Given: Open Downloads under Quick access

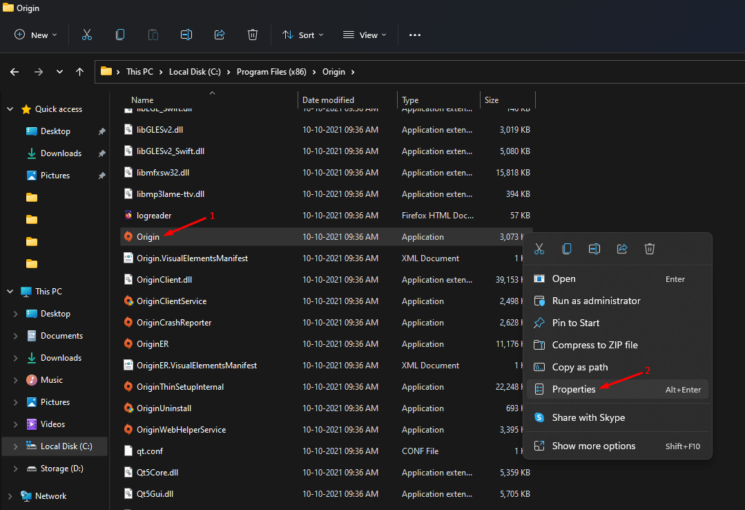Looking at the screenshot, I should pyautogui.click(x=61, y=153).
